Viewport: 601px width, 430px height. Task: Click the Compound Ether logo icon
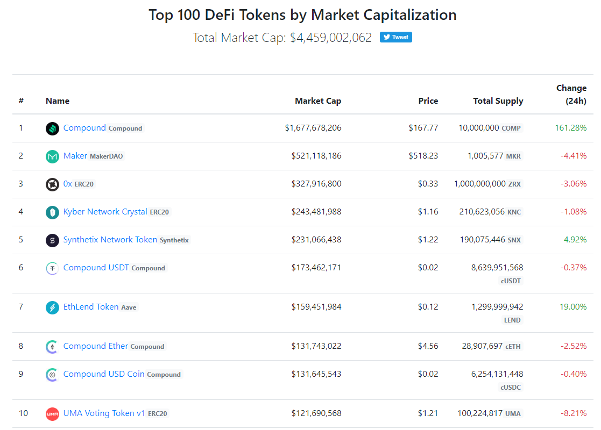[x=52, y=347]
